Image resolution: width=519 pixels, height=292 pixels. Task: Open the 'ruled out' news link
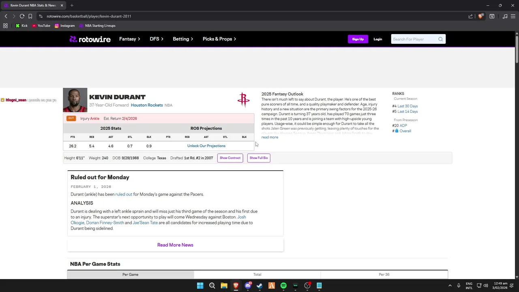(x=124, y=194)
